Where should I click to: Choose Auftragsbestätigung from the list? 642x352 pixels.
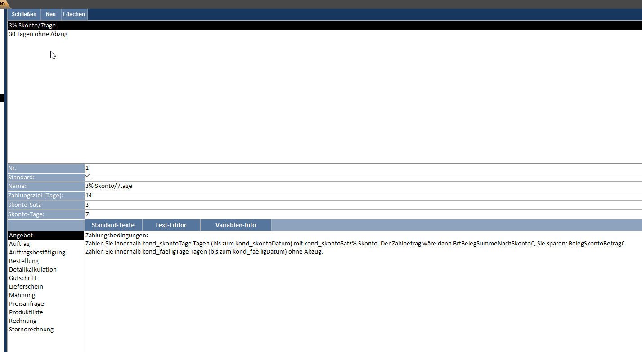37,253
